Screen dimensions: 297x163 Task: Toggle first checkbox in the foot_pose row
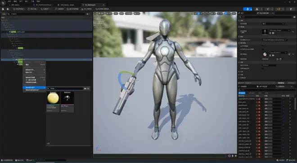[x=283, y=102]
